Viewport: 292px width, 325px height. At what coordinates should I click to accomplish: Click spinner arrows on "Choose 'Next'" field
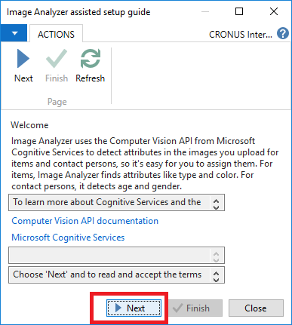(x=216, y=277)
